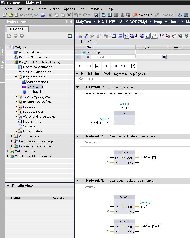
Task: Collapse the Details view panel
Action: click(8, 186)
